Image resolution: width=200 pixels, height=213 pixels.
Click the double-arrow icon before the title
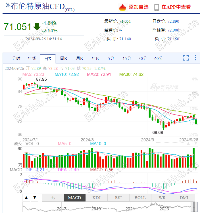pyautogui.click(x=8, y=5)
